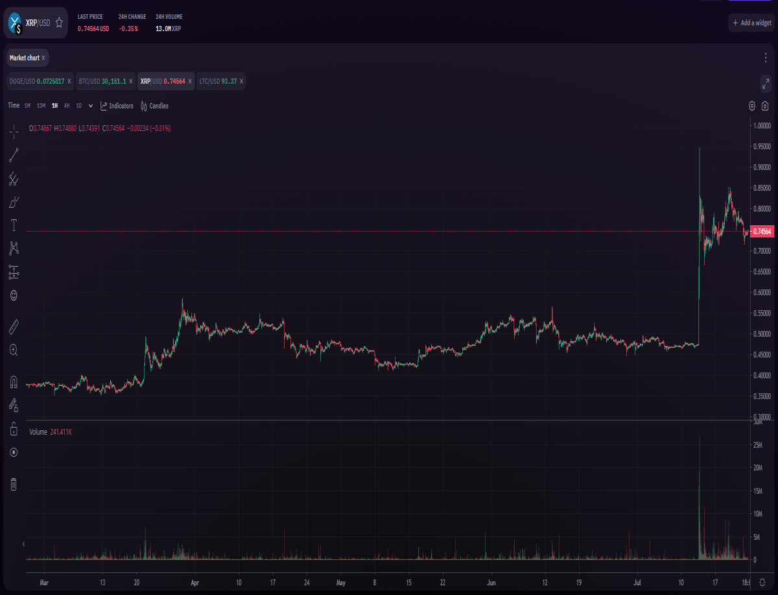Screen dimensions: 778x595
Task: Close the Market chart widget tab
Action: [x=43, y=58]
